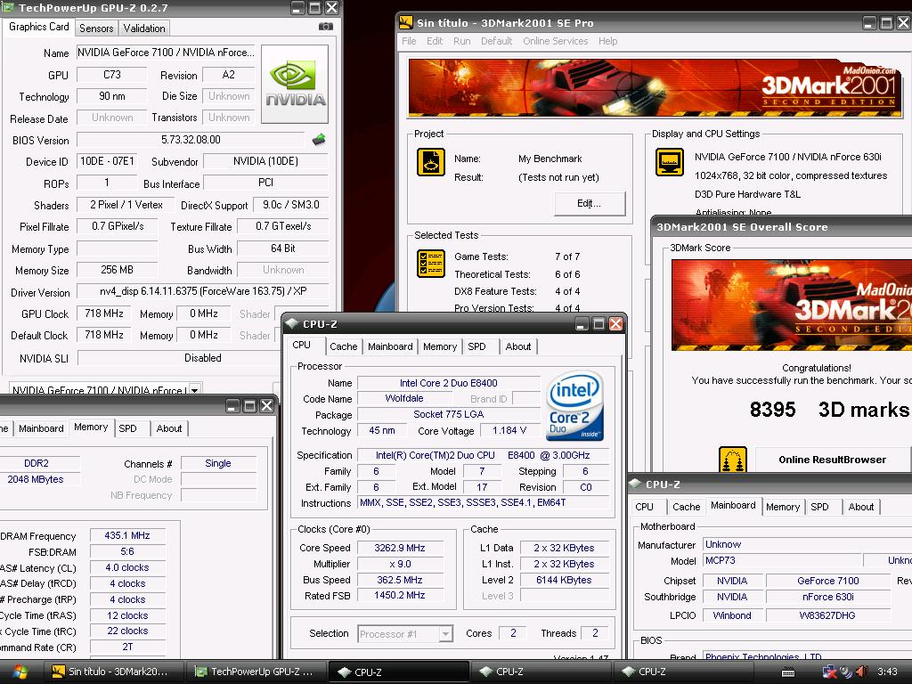Click the LPCIO W83627DHG value
Screen dimensions: 912x684
coord(827,615)
